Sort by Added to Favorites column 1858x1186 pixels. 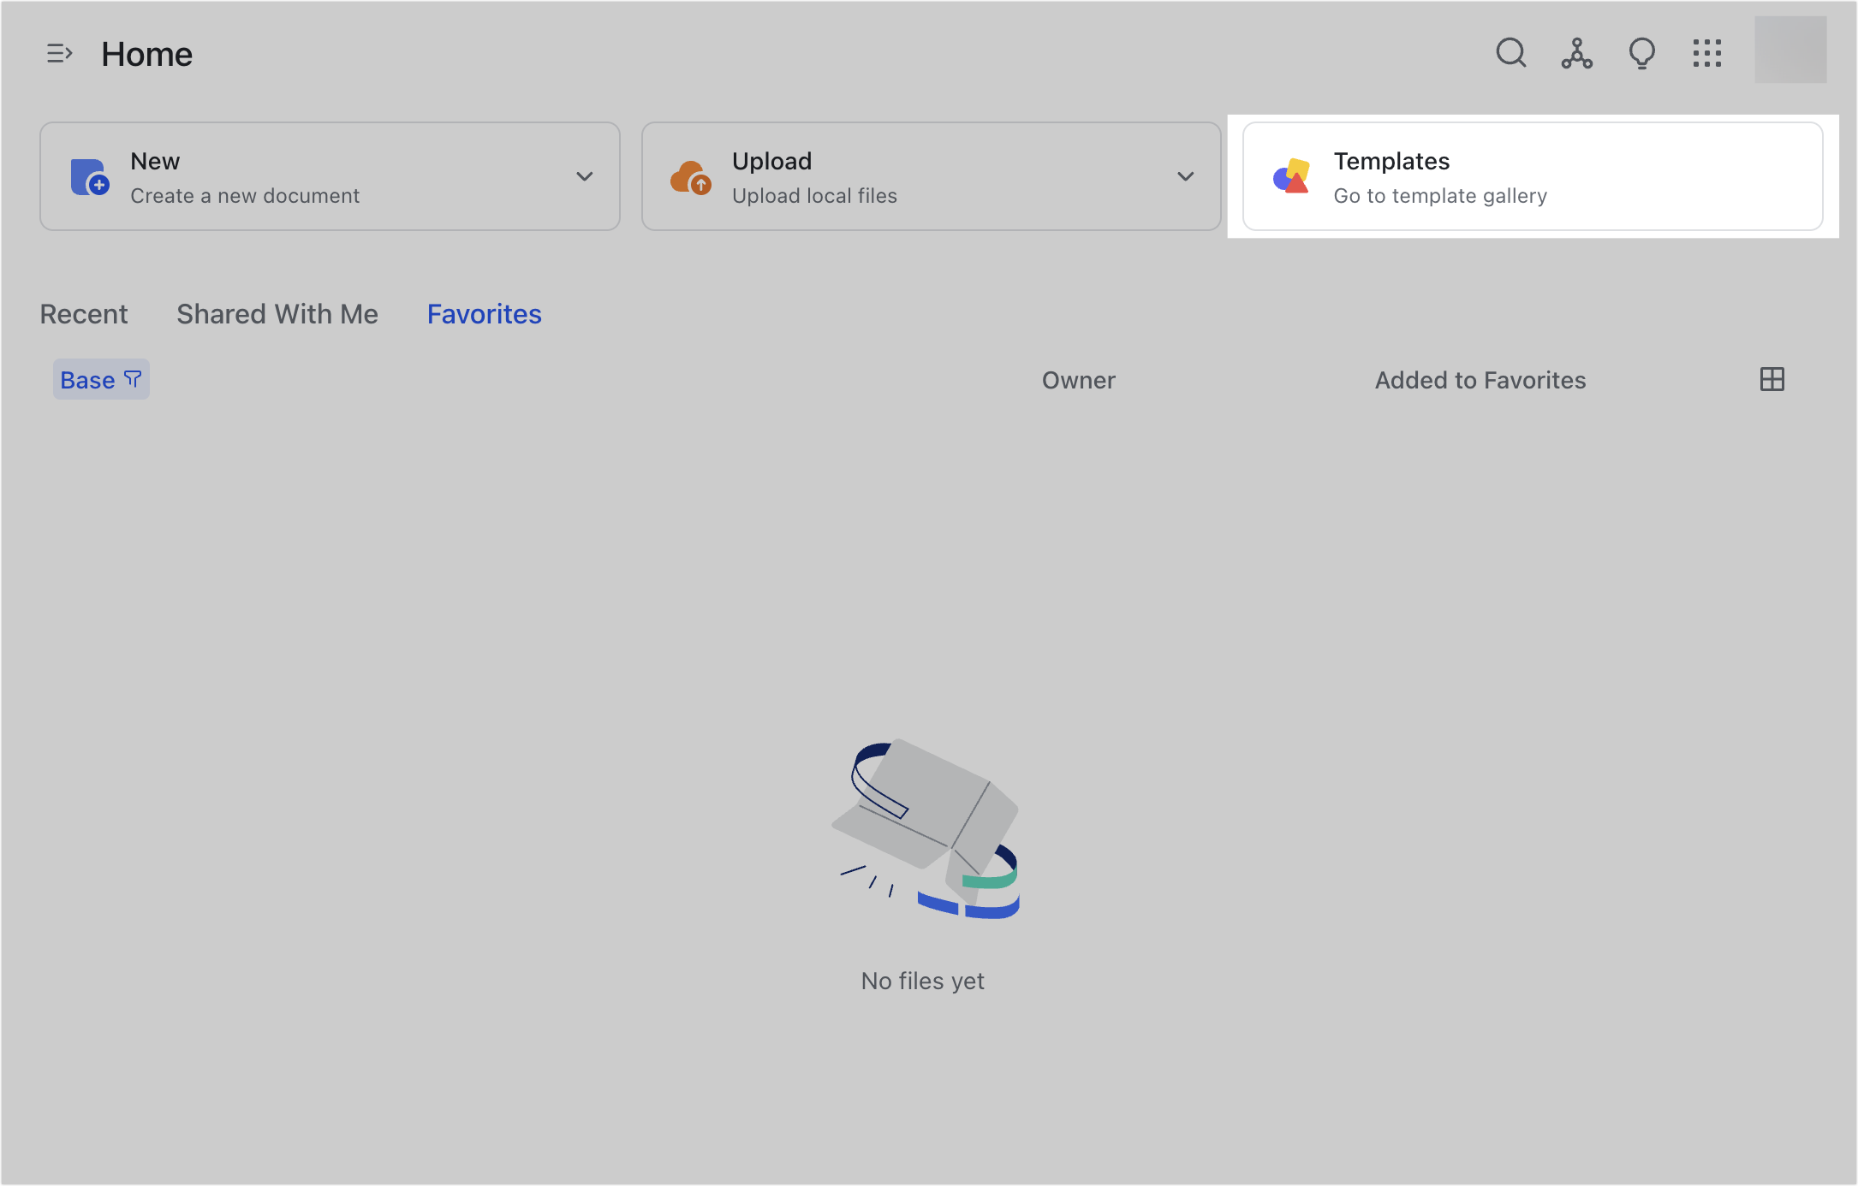tap(1480, 380)
